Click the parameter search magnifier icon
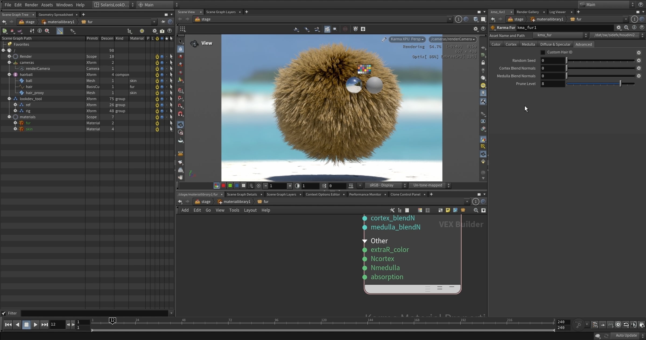The width and height of the screenshot is (646, 340). tap(626, 27)
